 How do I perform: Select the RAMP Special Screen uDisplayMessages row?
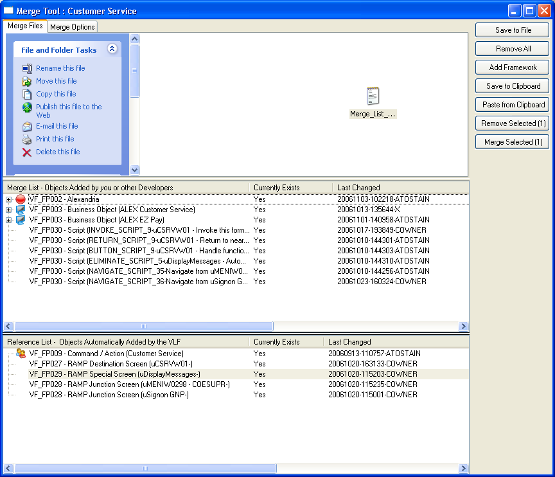point(114,374)
